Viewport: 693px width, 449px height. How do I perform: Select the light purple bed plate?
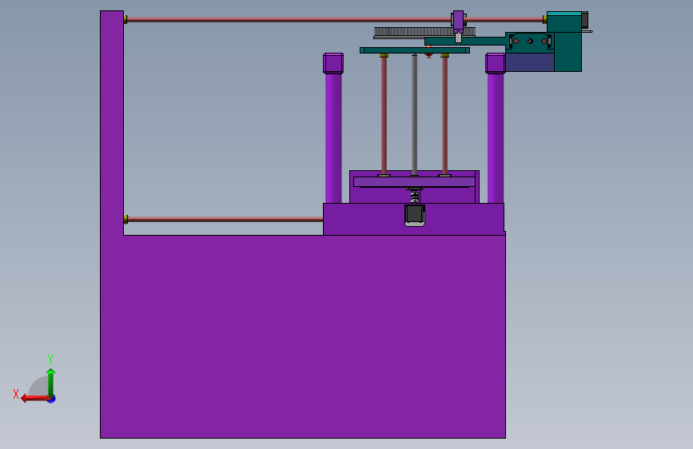coord(414,182)
